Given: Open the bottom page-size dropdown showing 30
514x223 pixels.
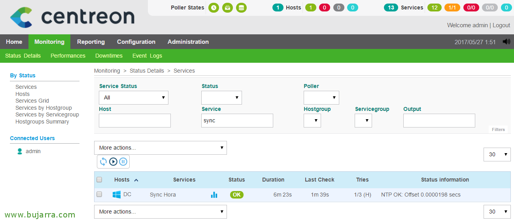Looking at the screenshot, I should [x=497, y=212].
